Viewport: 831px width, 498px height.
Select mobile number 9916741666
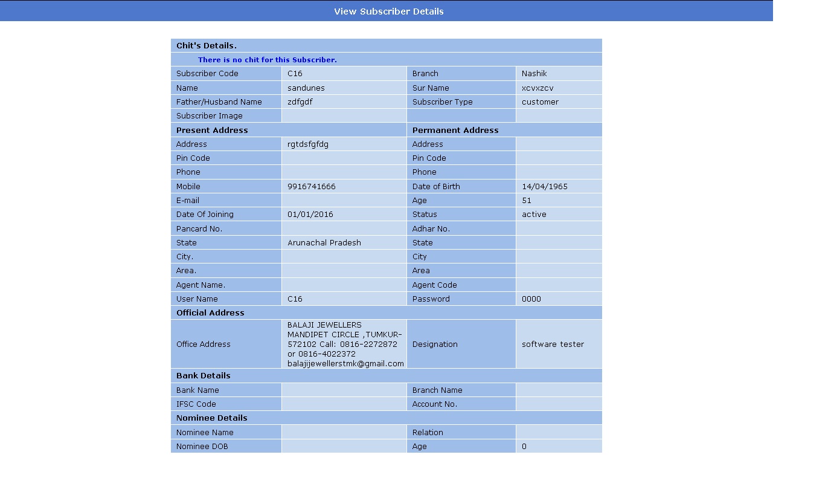[312, 187]
